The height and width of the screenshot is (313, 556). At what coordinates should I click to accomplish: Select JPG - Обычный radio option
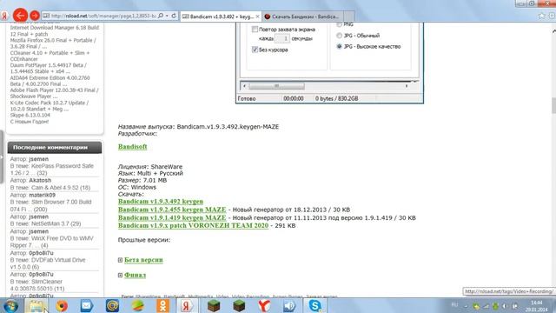click(x=339, y=36)
